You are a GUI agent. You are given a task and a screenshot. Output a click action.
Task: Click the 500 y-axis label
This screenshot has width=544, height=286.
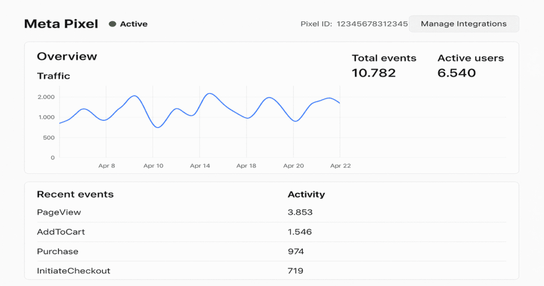[49, 138]
